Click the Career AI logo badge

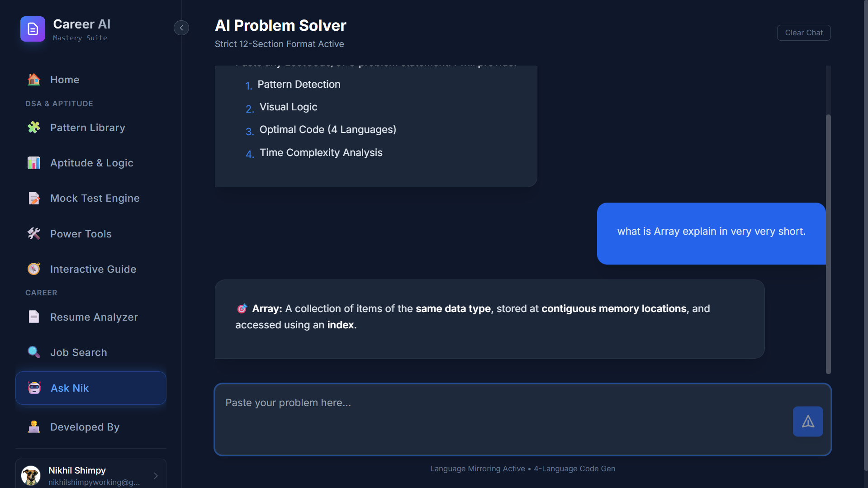click(32, 28)
